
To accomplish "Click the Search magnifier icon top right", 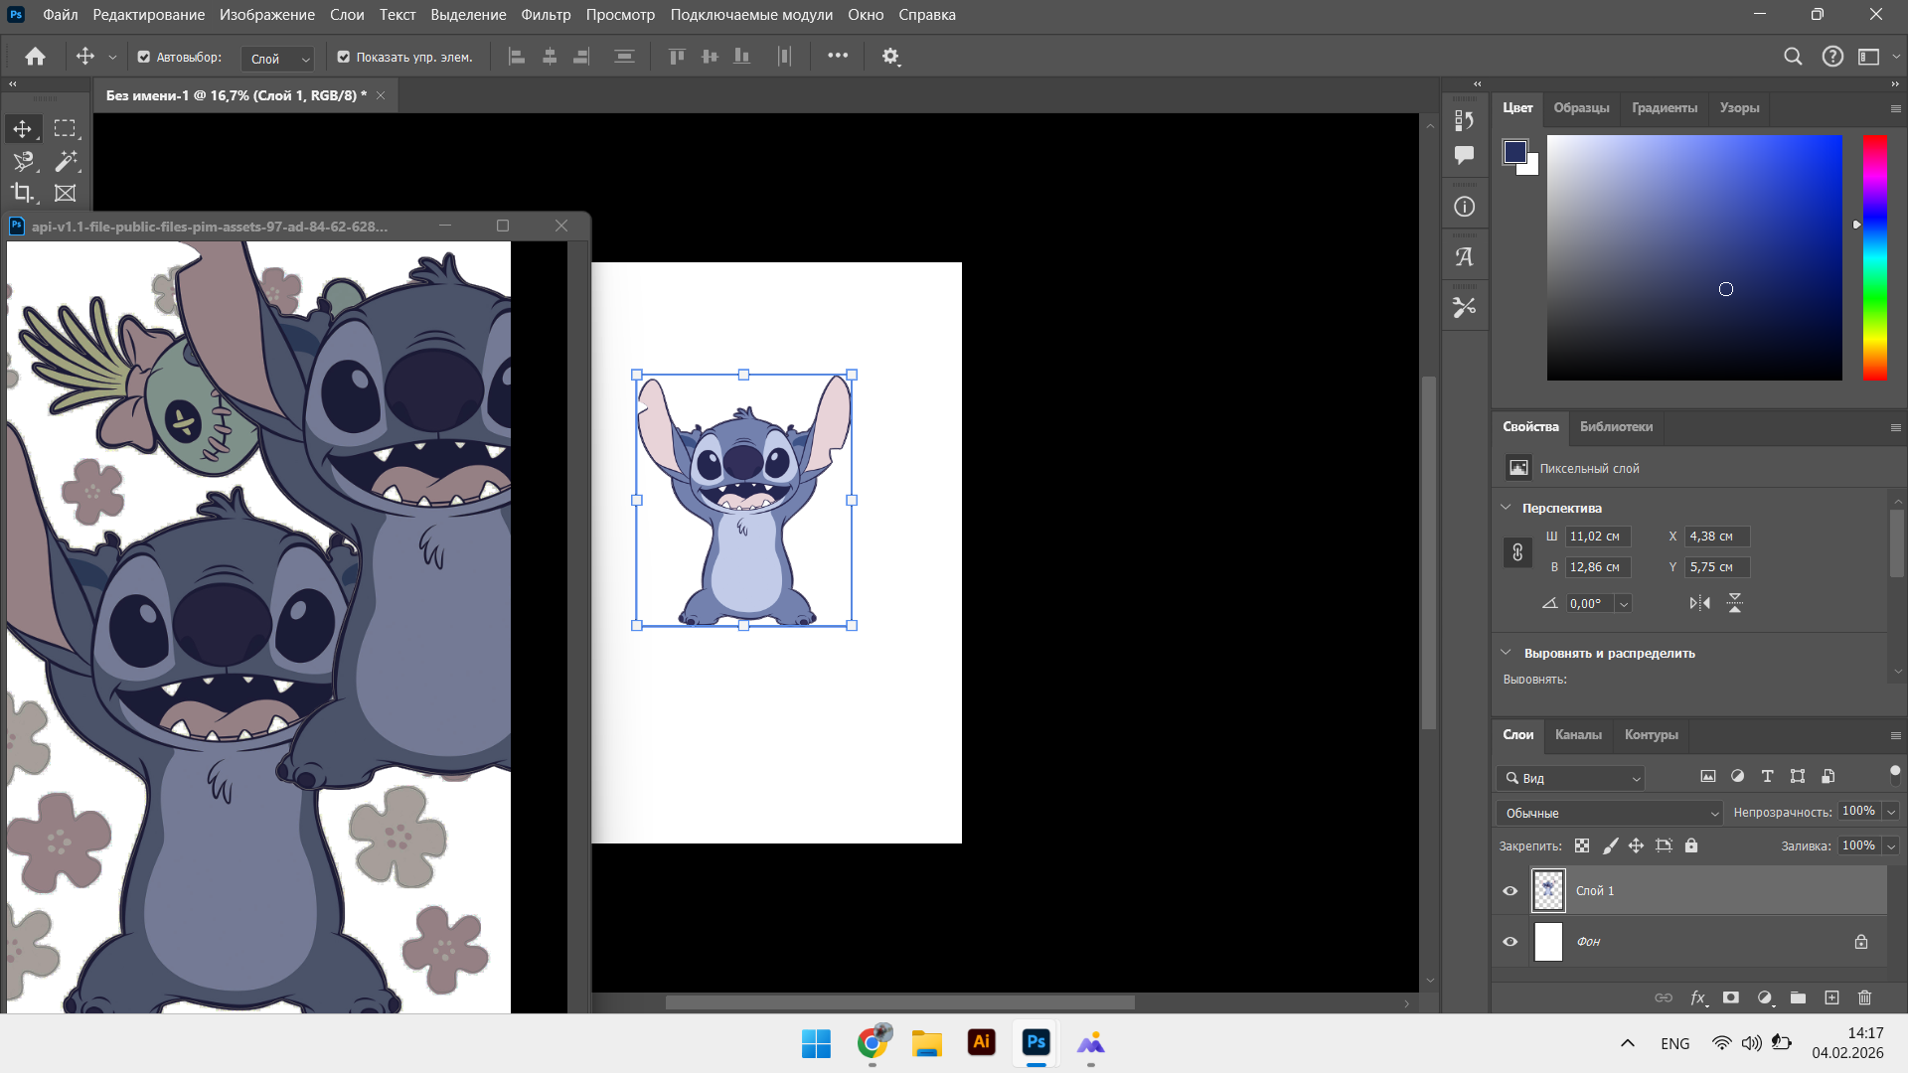I will tap(1793, 57).
